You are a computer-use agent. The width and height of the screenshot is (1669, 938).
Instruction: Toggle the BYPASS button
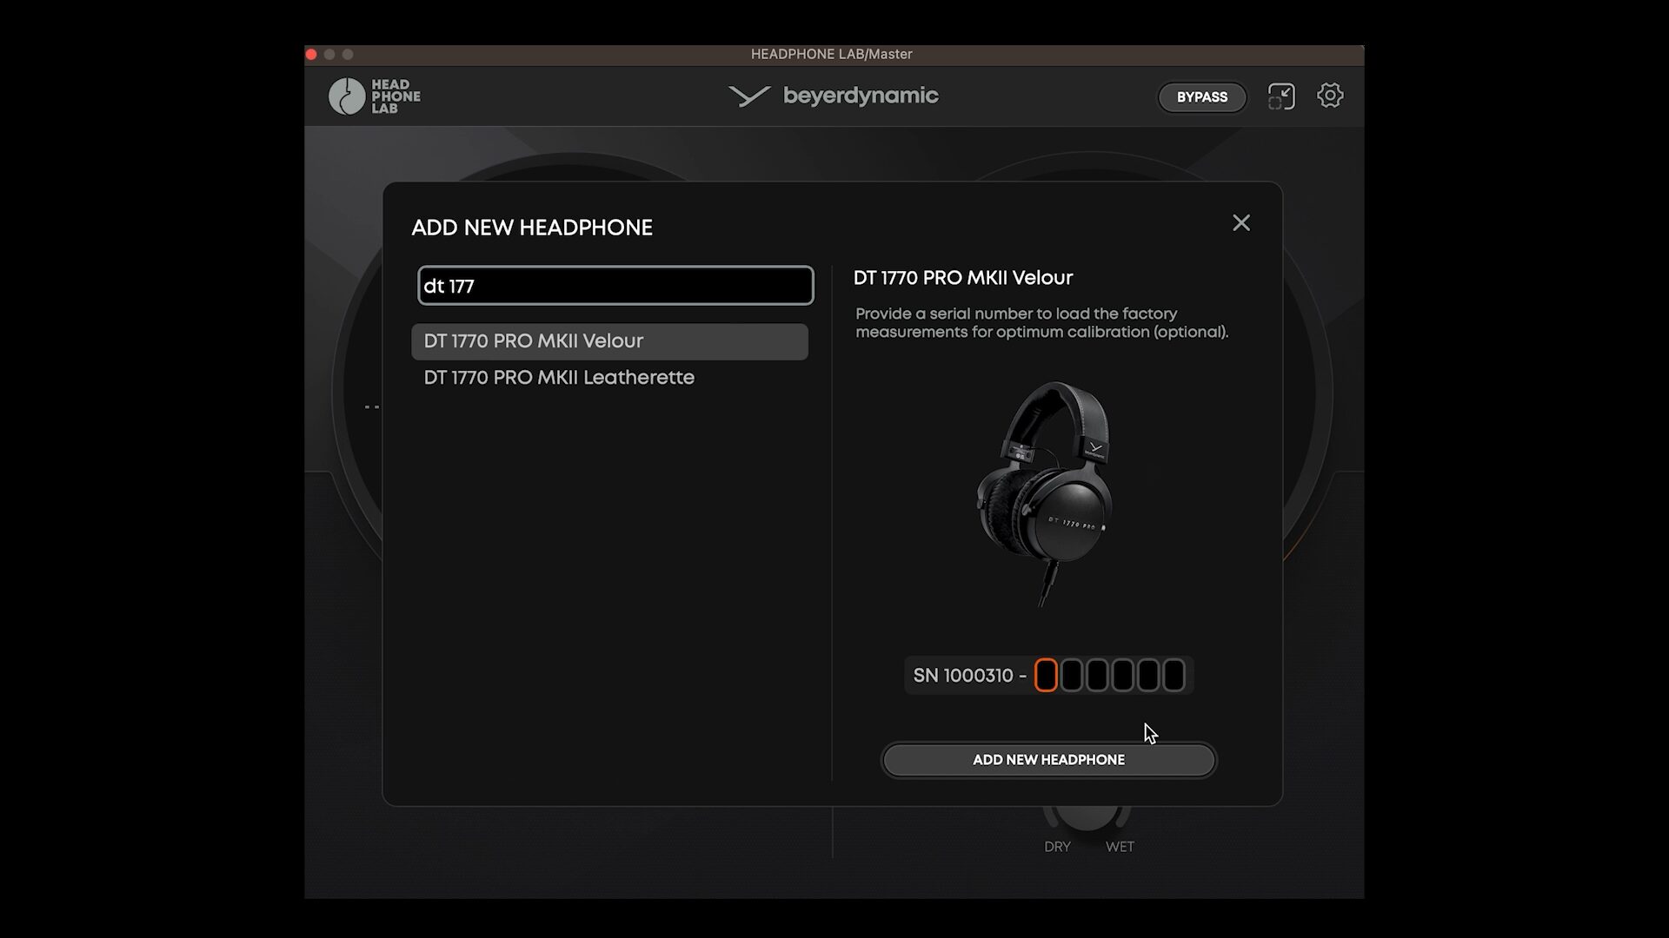(1201, 97)
